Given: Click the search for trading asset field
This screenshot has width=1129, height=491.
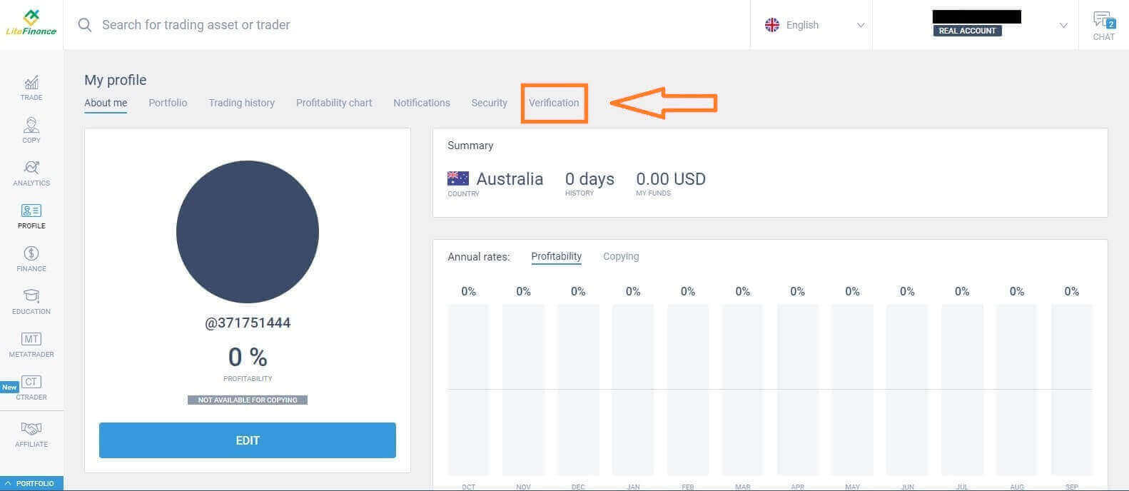Looking at the screenshot, I should point(357,25).
